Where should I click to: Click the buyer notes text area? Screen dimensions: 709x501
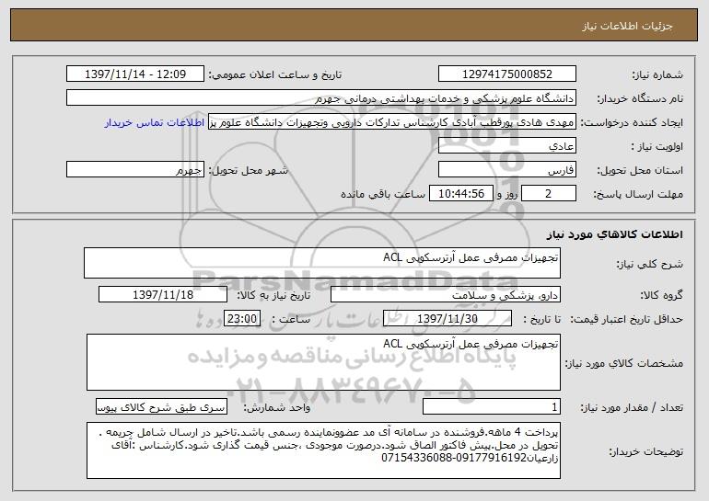click(x=323, y=450)
